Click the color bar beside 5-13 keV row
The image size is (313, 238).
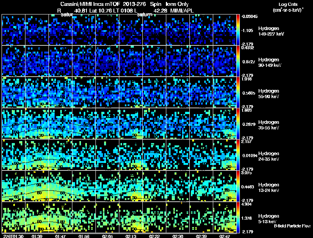coord(238,217)
